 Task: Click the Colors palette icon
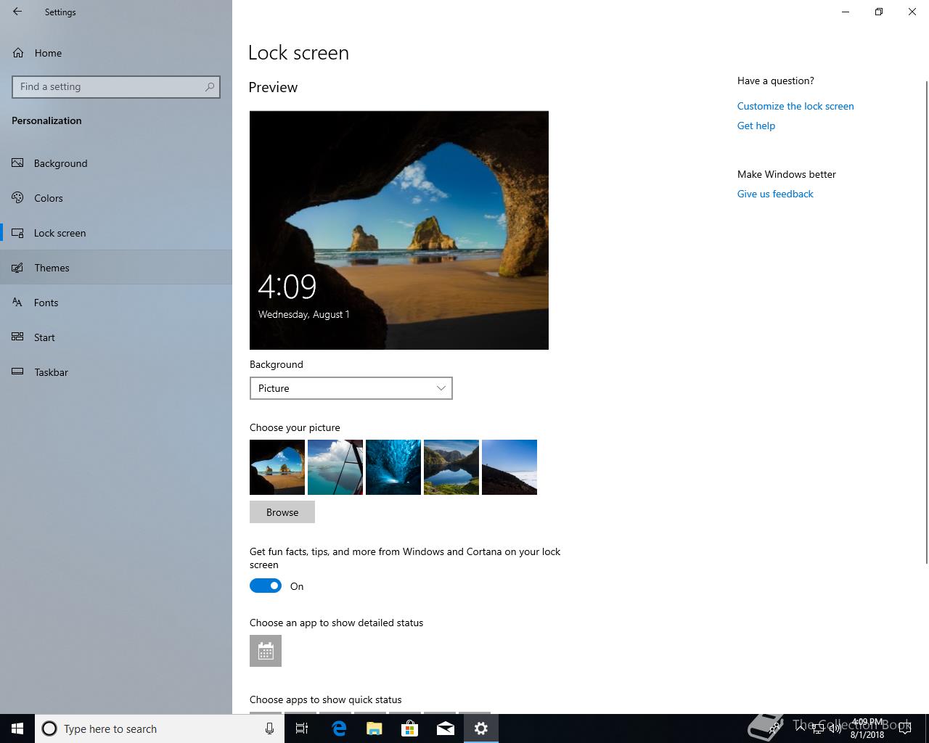click(18, 198)
